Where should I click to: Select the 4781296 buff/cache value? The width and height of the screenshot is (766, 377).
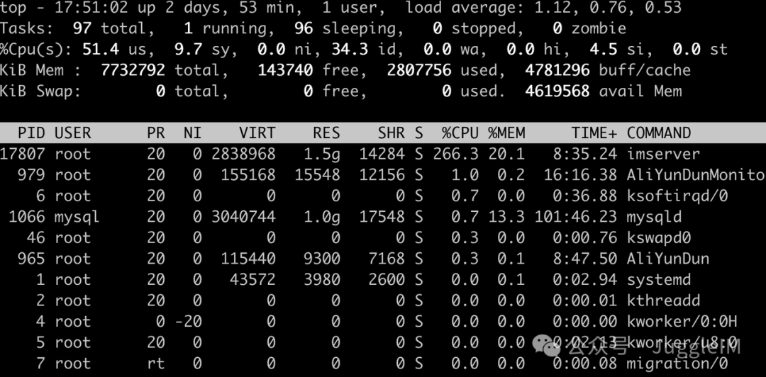coord(557,70)
